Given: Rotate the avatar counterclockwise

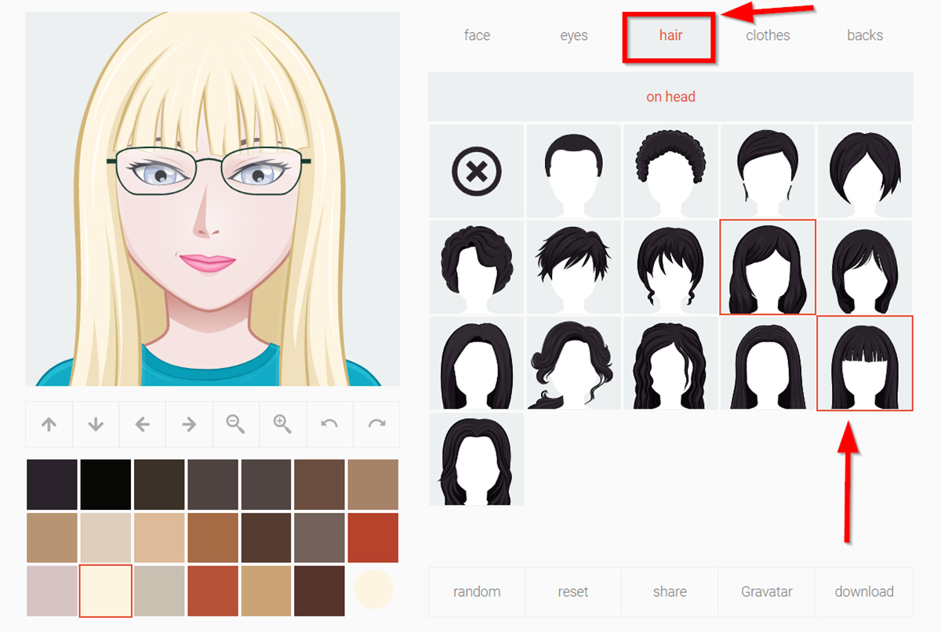Looking at the screenshot, I should (329, 424).
